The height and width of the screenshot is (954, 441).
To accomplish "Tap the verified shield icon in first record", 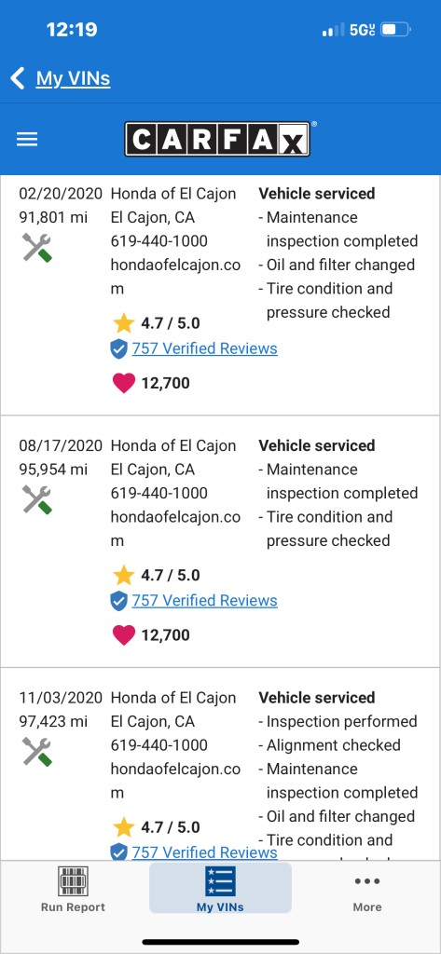I will (118, 349).
